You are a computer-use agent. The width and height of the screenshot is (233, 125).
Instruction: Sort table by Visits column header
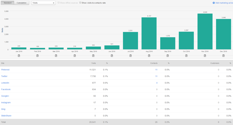tap(93, 63)
